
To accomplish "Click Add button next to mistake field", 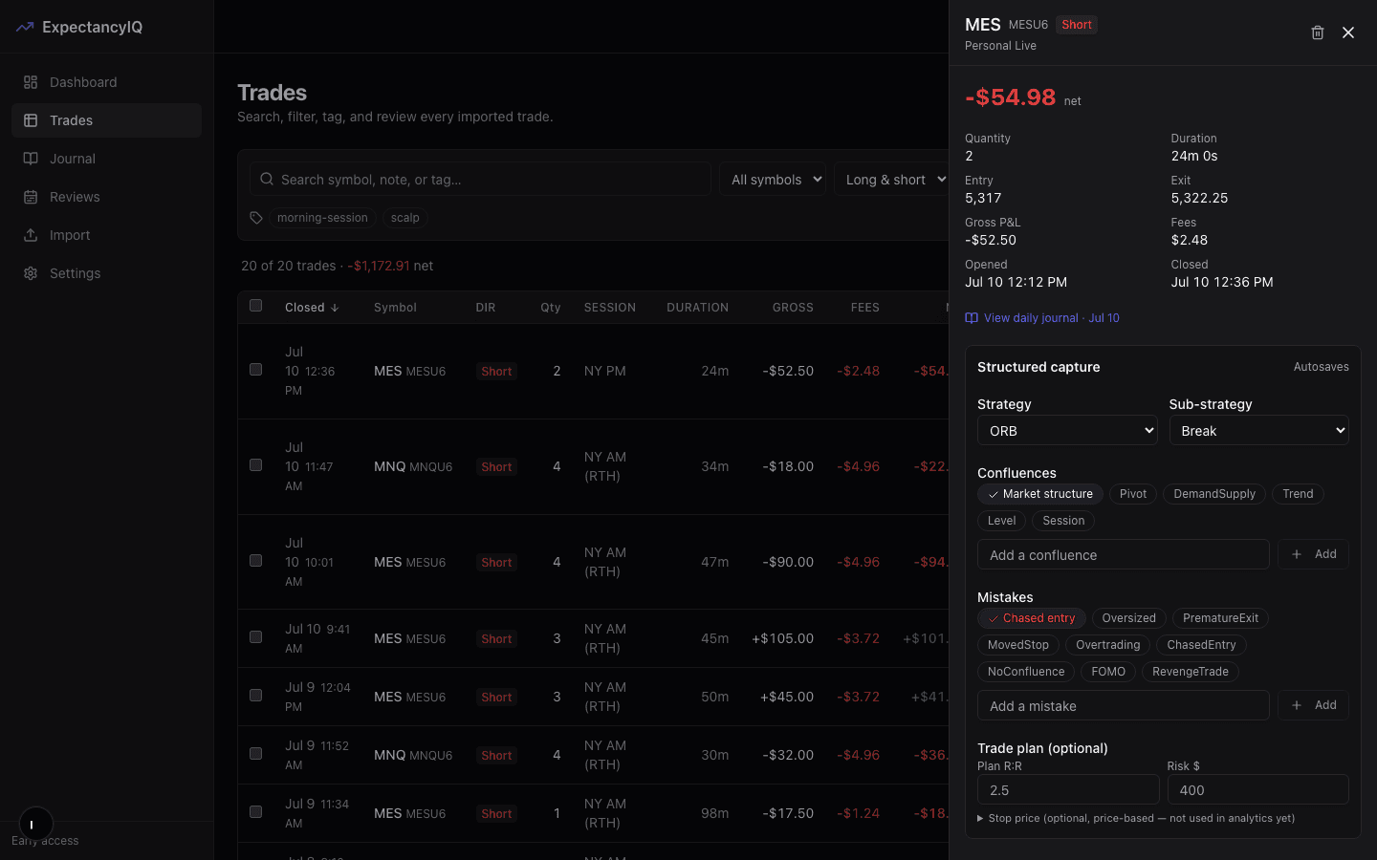I will point(1313,705).
